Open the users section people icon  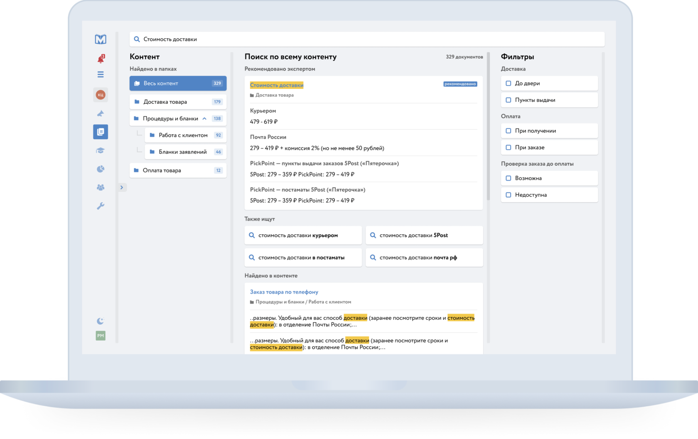click(x=101, y=187)
